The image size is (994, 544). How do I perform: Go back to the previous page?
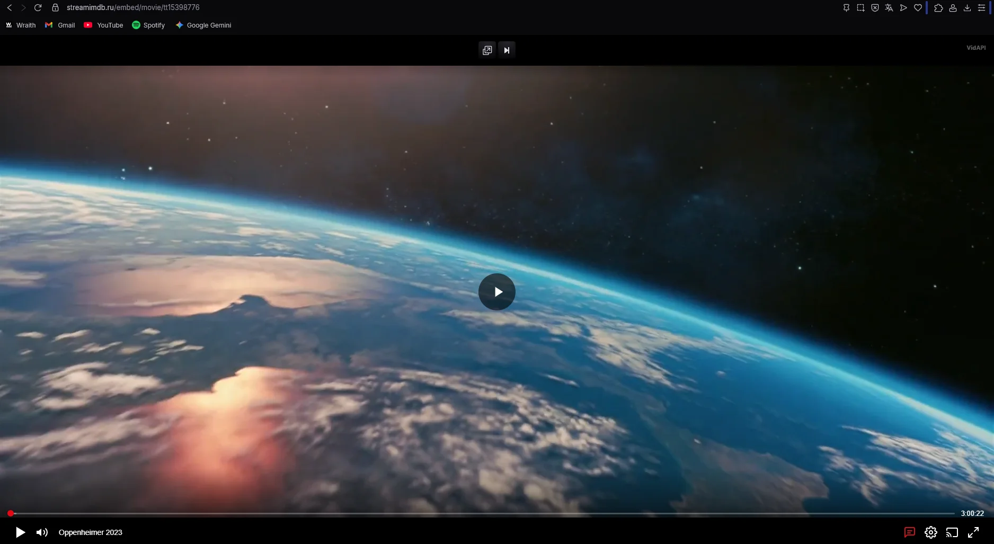10,8
